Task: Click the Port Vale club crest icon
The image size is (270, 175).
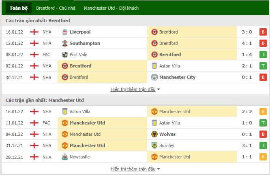Action: (x=65, y=55)
